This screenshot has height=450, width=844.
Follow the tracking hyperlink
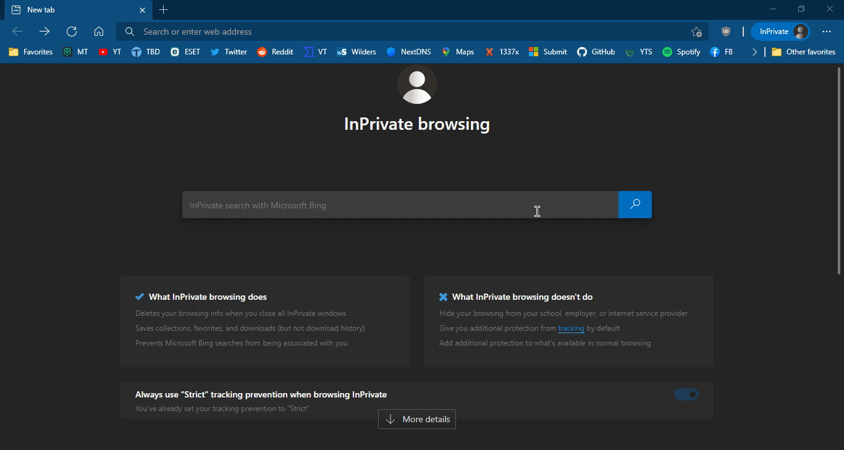[571, 328]
